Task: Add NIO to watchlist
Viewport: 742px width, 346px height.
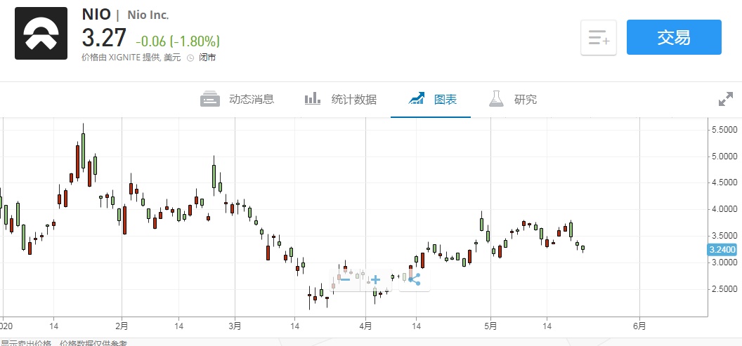Action: click(599, 37)
